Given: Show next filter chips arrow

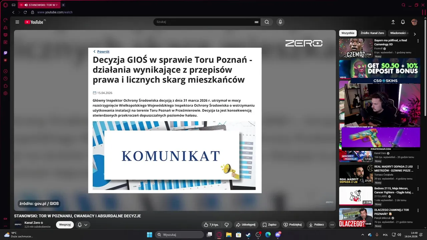Looking at the screenshot, I should coord(415,34).
